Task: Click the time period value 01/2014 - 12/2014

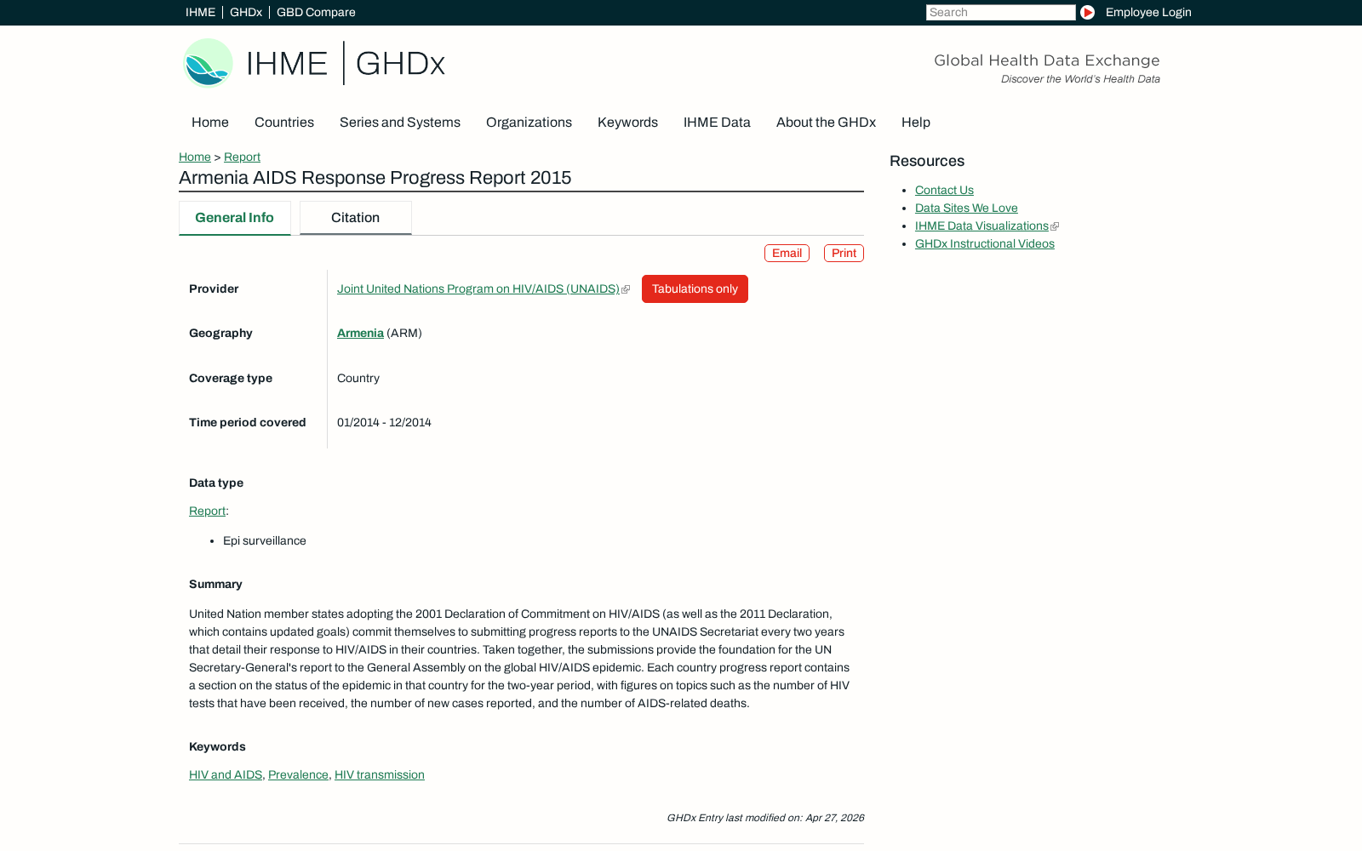Action: 384,423
